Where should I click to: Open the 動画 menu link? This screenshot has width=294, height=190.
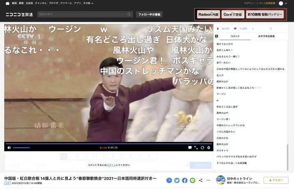click(14, 3)
